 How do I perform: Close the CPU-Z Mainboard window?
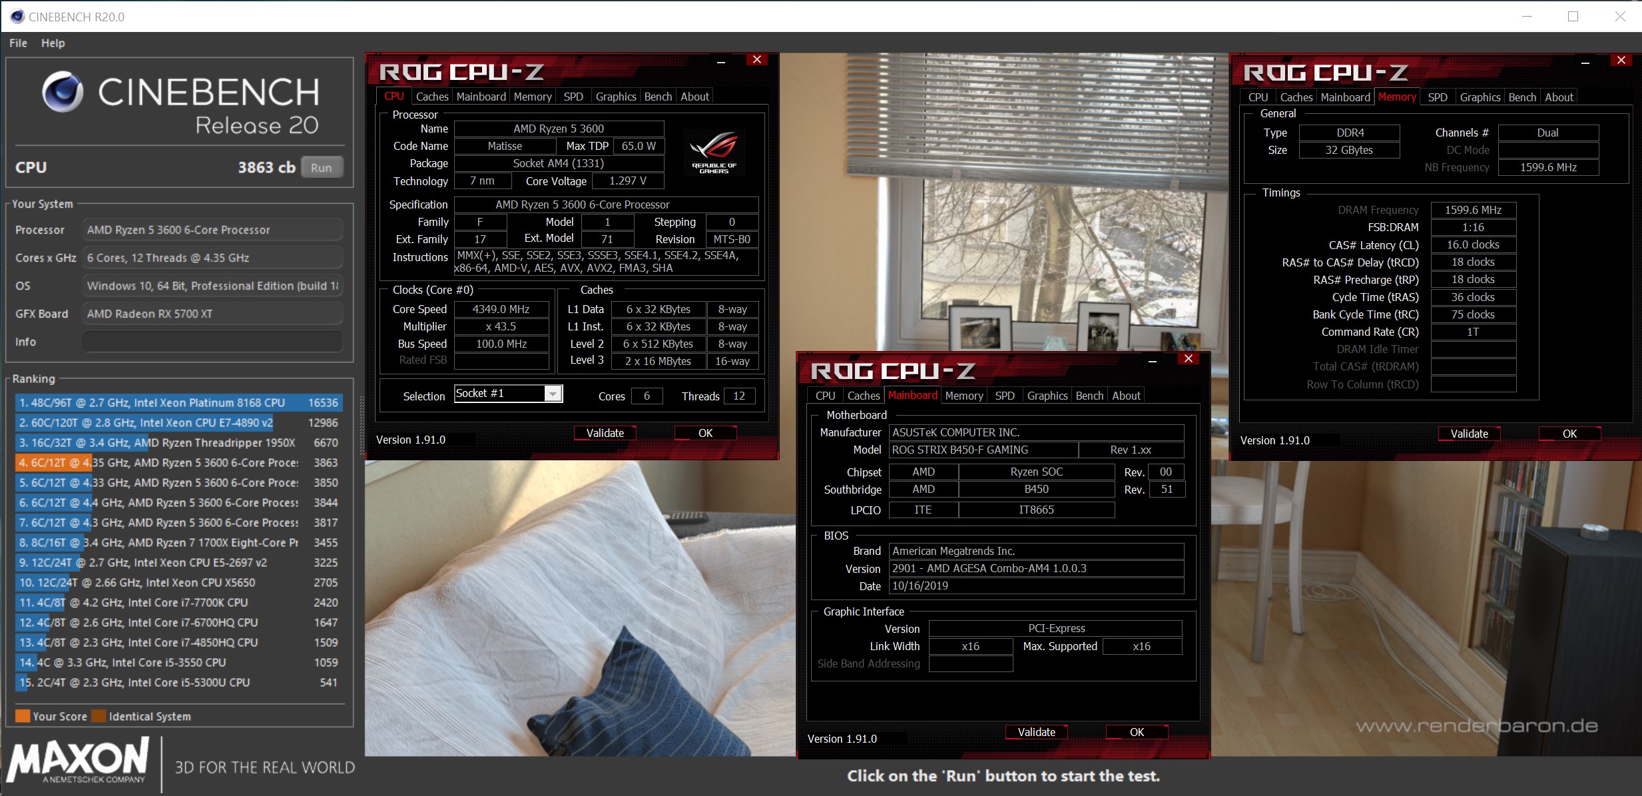pos(1189,359)
